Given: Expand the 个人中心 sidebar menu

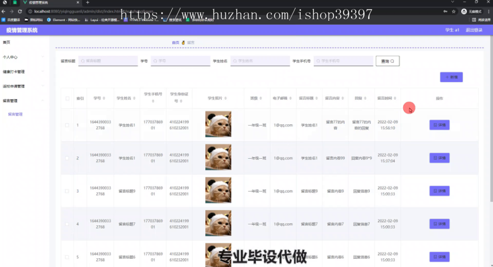Looking at the screenshot, I should (x=25, y=57).
